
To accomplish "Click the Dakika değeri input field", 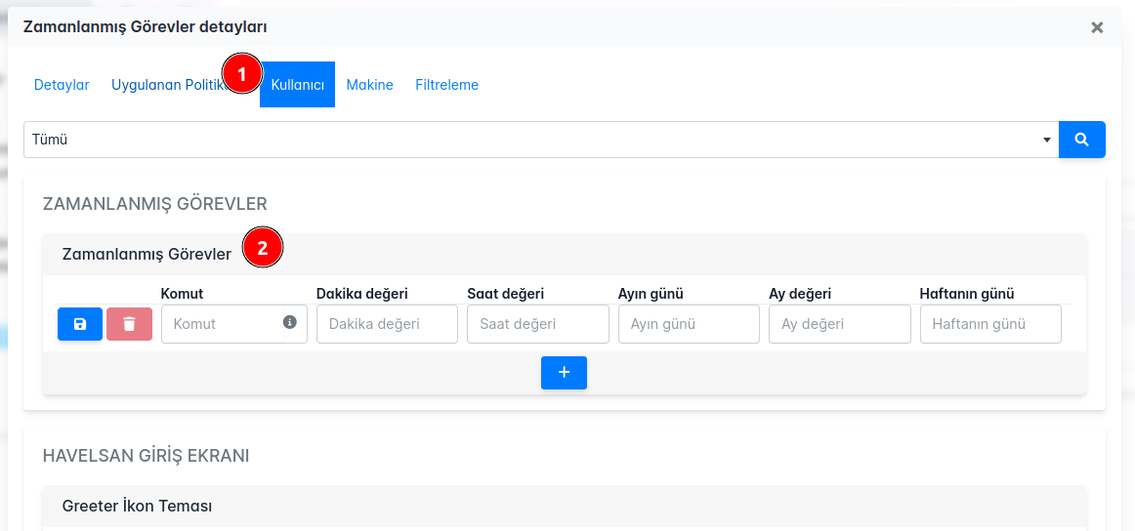I will point(387,324).
